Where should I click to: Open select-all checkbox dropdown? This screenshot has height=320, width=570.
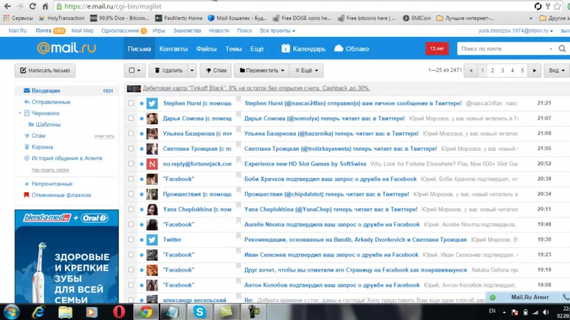[135, 70]
